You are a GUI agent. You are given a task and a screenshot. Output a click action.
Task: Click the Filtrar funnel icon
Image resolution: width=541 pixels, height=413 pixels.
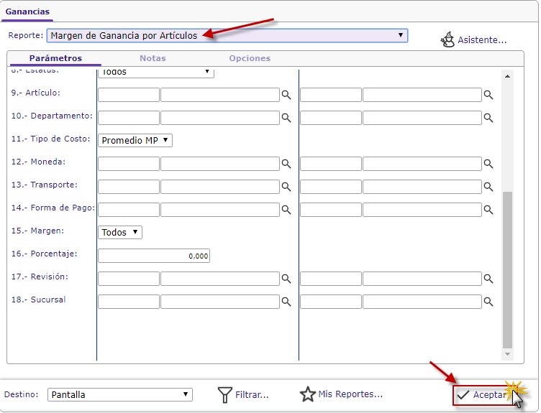(225, 395)
